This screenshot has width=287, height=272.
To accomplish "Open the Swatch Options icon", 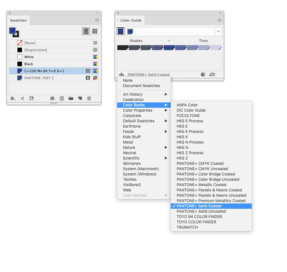I will (x=62, y=99).
